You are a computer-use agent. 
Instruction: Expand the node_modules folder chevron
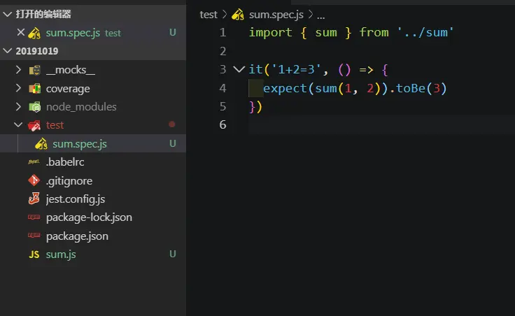(x=18, y=107)
